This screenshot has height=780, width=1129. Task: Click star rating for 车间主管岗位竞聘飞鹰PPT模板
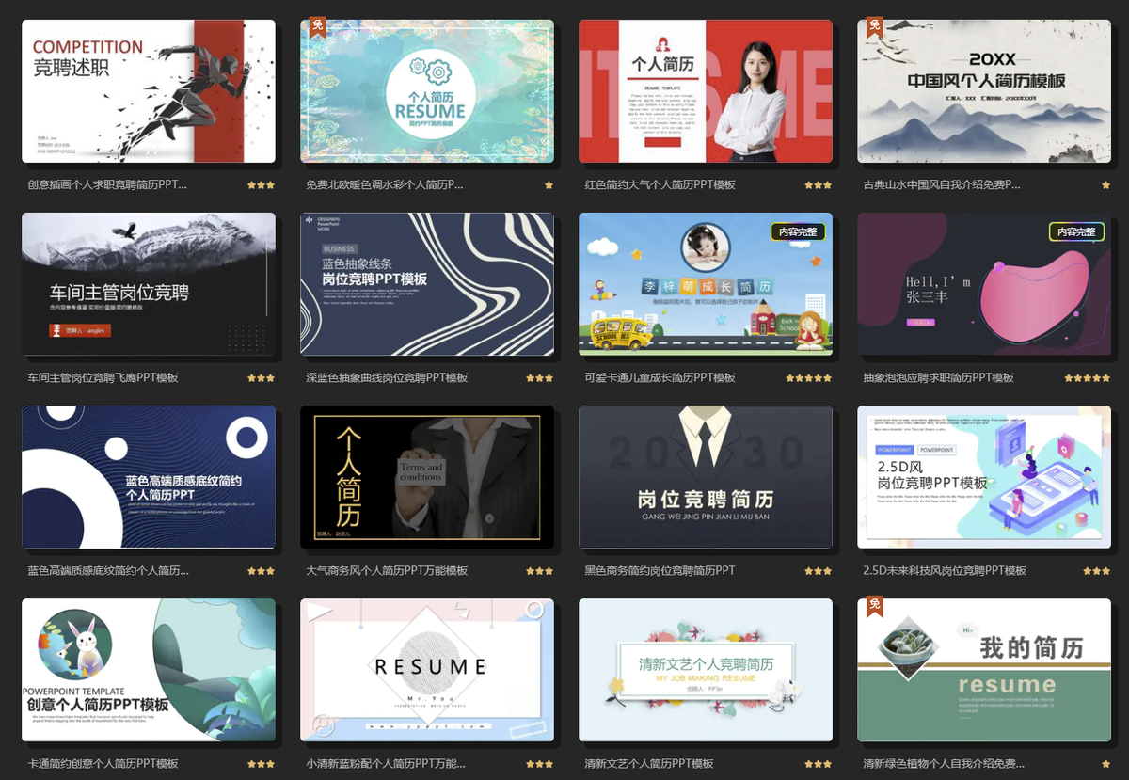point(262,378)
